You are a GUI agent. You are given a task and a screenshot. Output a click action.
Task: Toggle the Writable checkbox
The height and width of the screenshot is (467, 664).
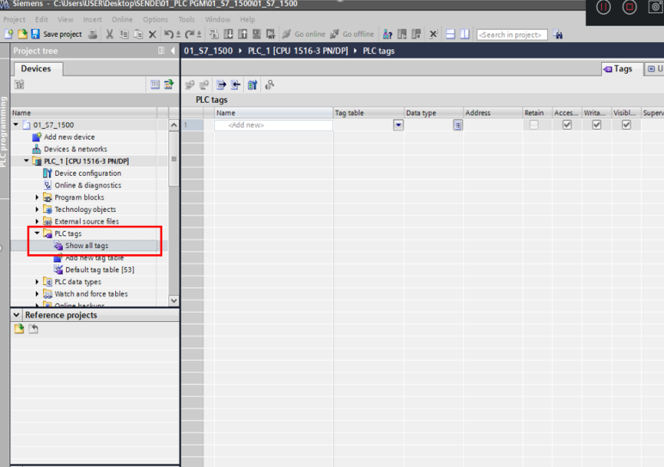tap(597, 124)
